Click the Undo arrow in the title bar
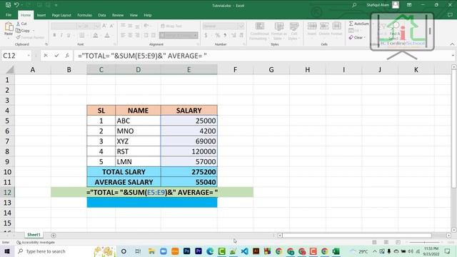Viewport: 457px width, 257px height. point(17,5)
